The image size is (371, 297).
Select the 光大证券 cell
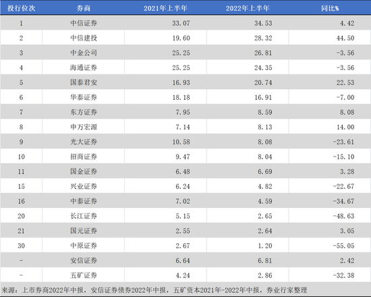84,142
